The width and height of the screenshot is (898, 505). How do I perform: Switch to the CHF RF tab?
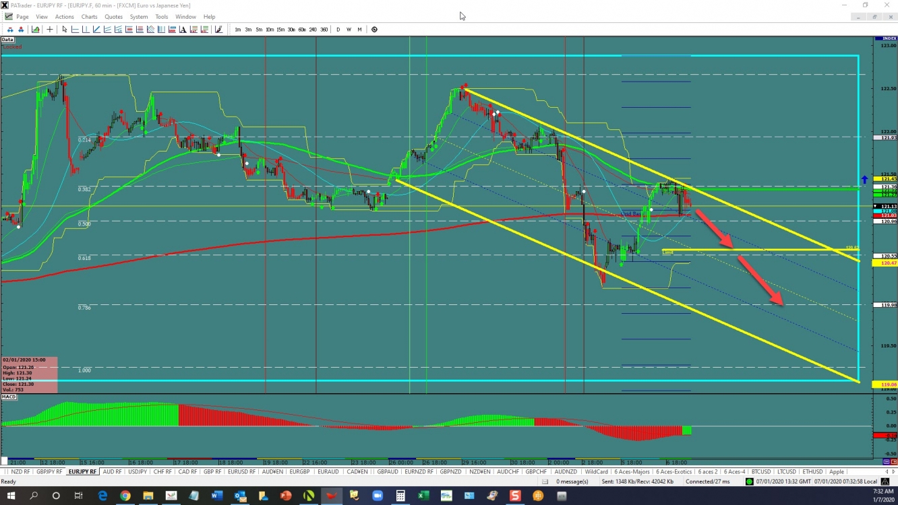click(x=162, y=471)
